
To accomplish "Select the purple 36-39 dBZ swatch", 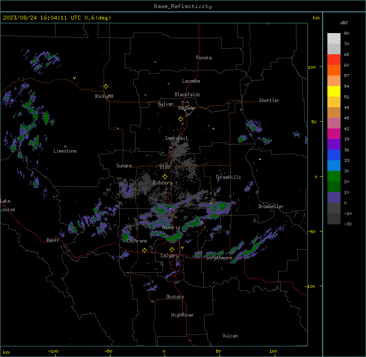I will click(334, 144).
